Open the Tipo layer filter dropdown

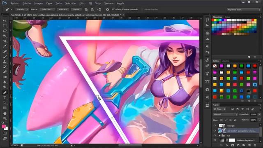(x=219, y=109)
